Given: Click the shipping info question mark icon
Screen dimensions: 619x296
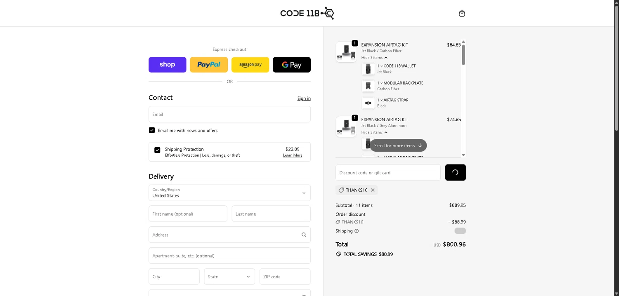Looking at the screenshot, I should pos(357,231).
